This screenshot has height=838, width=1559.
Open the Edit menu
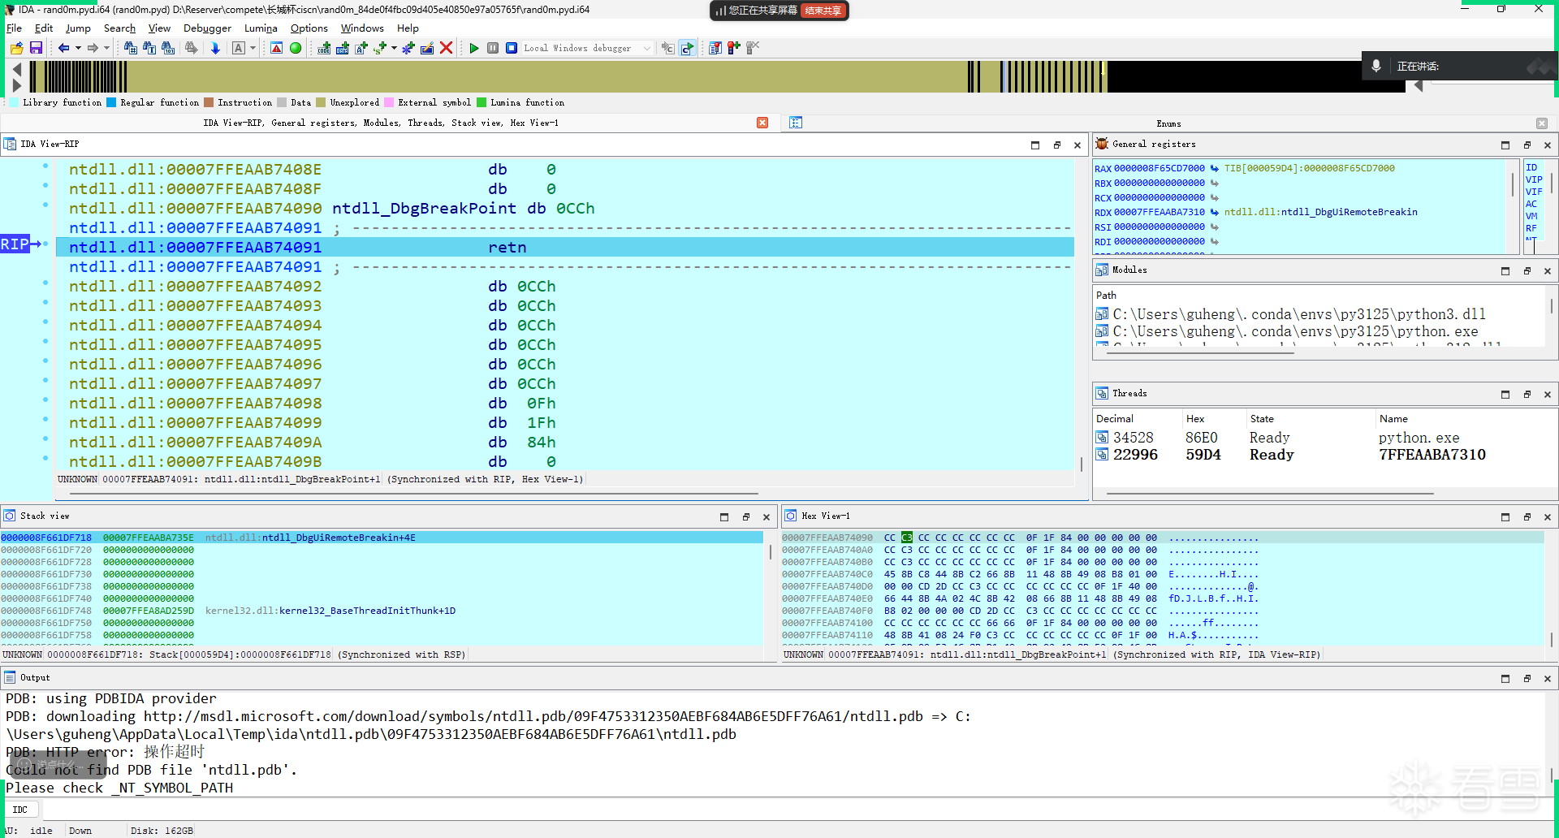44,28
